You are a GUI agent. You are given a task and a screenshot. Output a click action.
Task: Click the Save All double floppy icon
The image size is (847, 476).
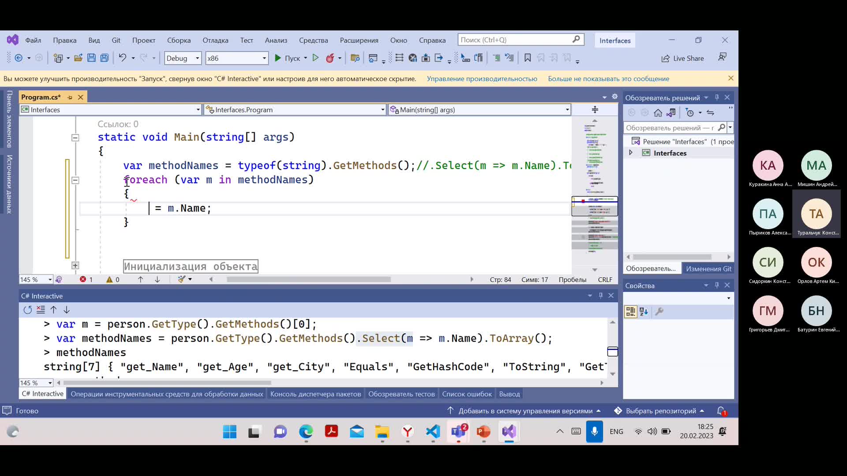(105, 58)
